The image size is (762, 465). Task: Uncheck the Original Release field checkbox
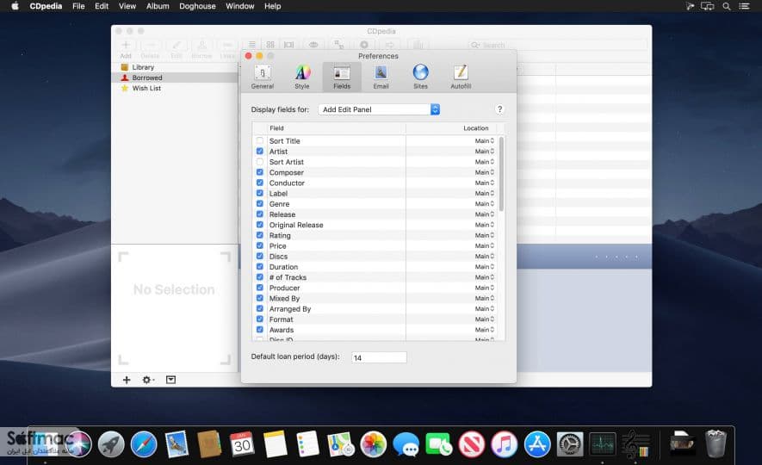(259, 225)
